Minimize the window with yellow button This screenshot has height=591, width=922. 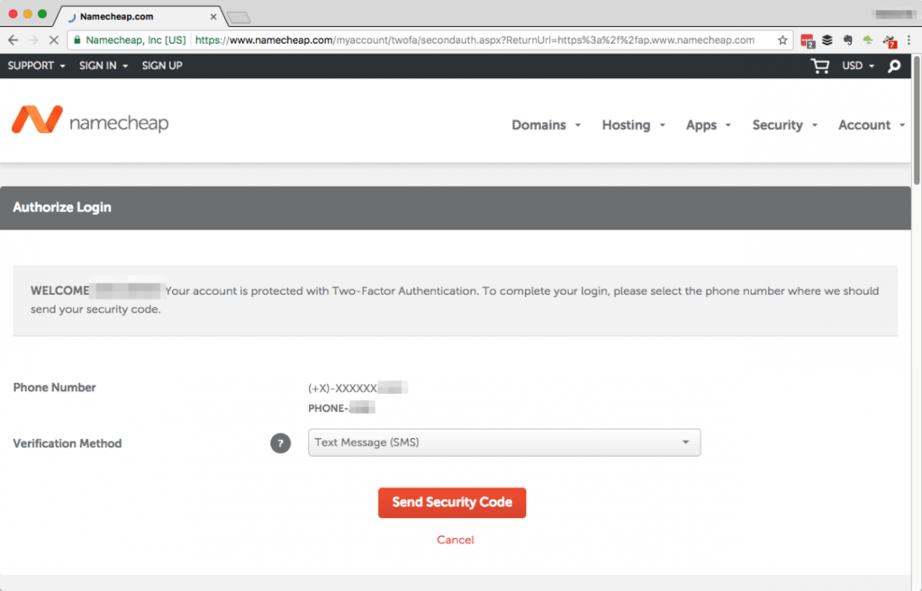click(28, 13)
